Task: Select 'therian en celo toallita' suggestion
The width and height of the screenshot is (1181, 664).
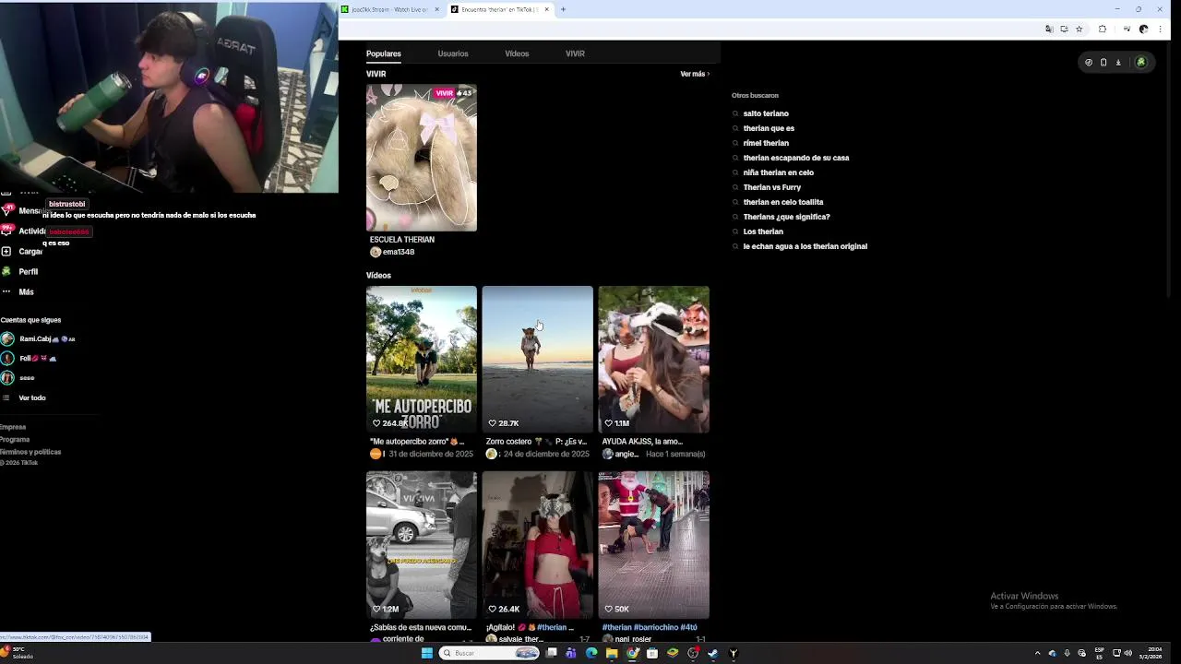Action: pos(783,202)
